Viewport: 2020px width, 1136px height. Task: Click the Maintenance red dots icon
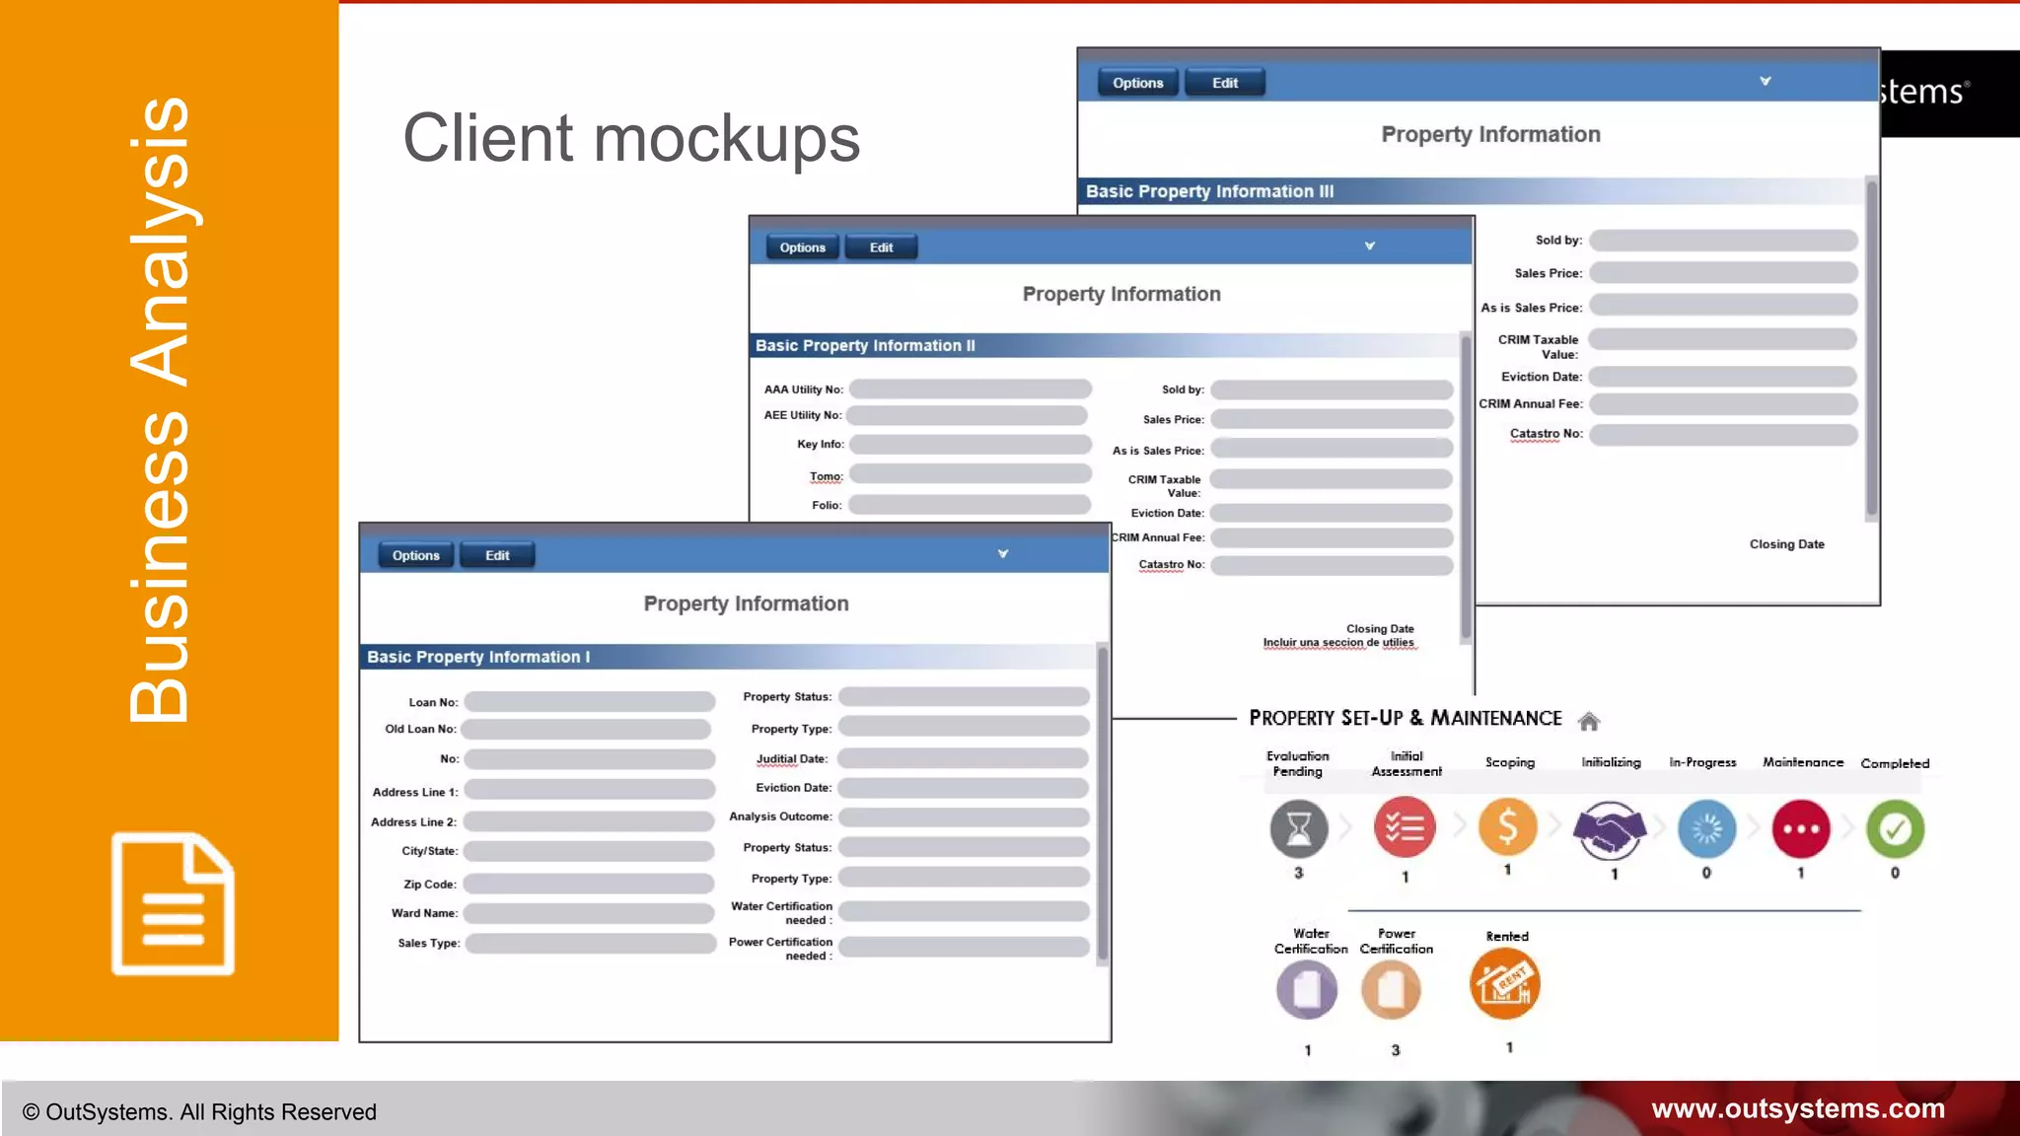tap(1801, 828)
